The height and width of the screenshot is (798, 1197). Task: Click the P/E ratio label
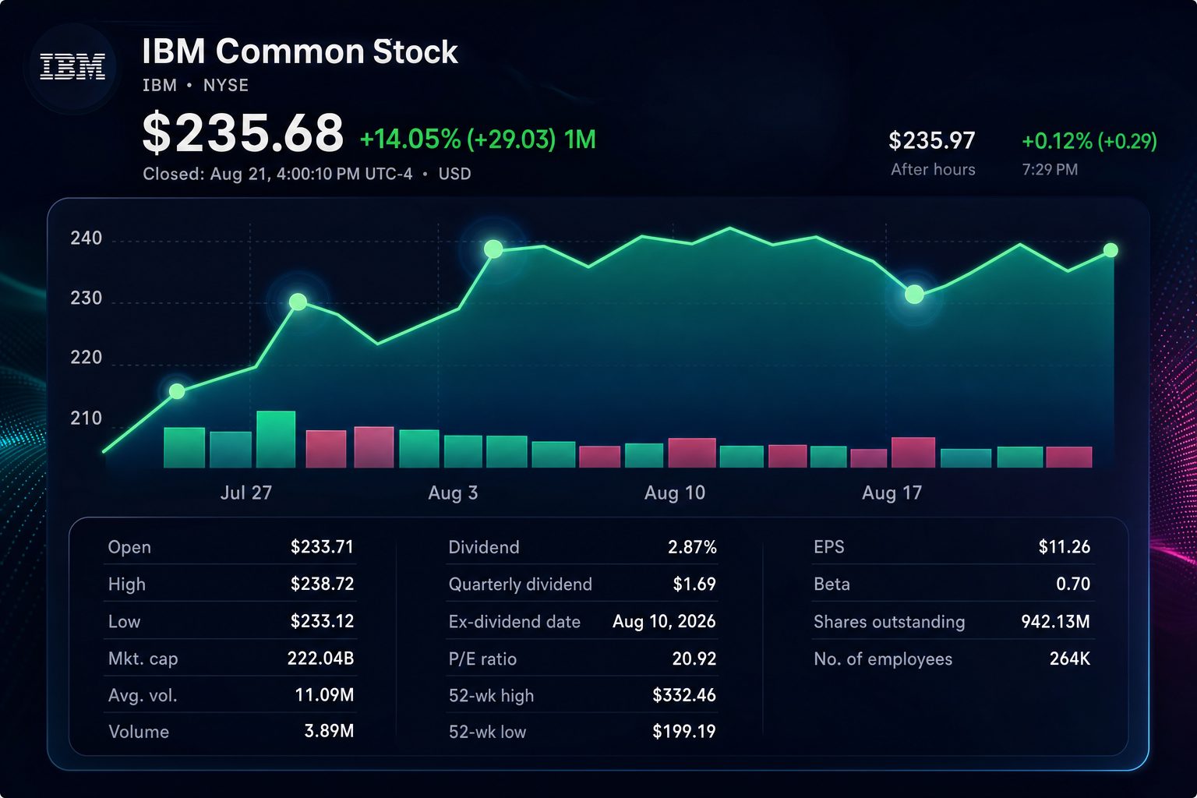[x=482, y=659]
